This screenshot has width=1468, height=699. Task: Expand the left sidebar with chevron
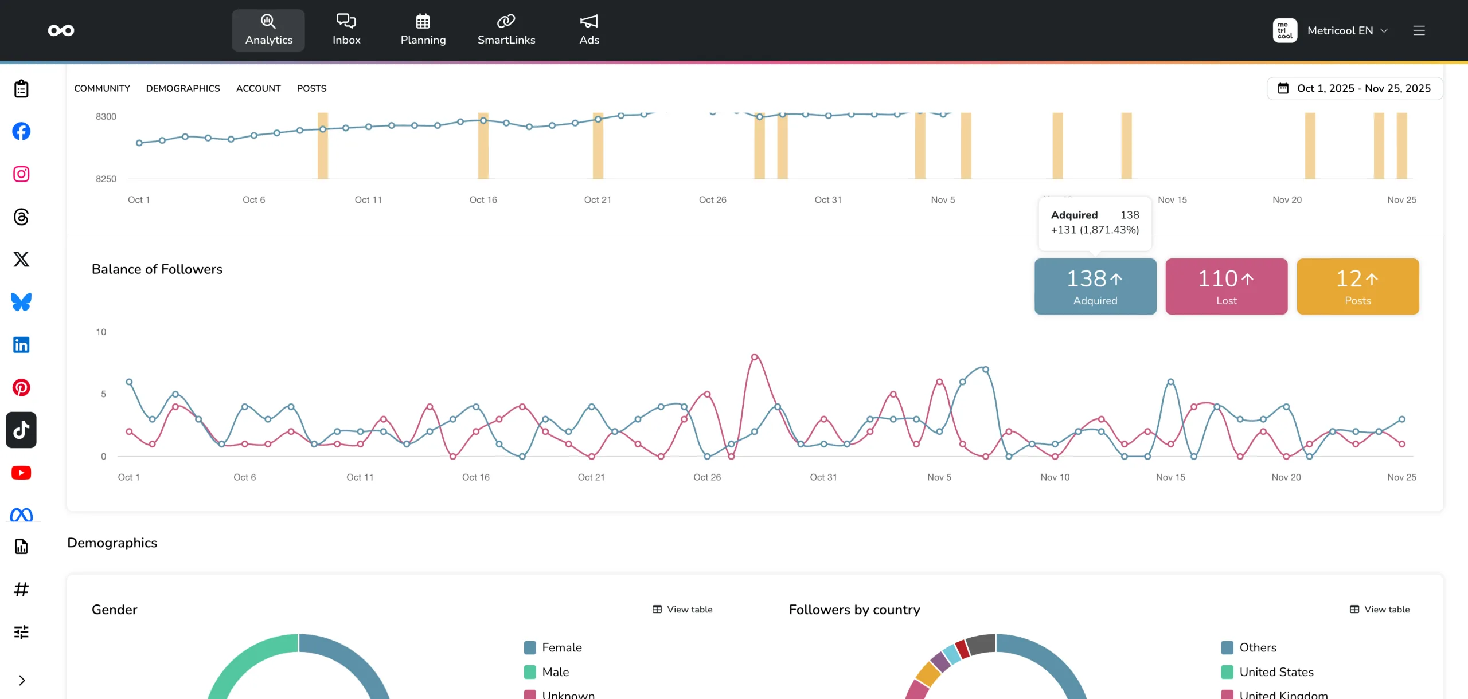pyautogui.click(x=22, y=681)
